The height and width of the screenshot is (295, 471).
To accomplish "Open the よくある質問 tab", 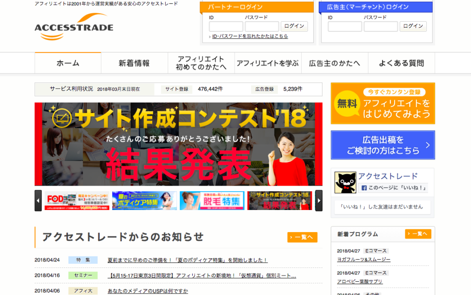I will click(401, 63).
